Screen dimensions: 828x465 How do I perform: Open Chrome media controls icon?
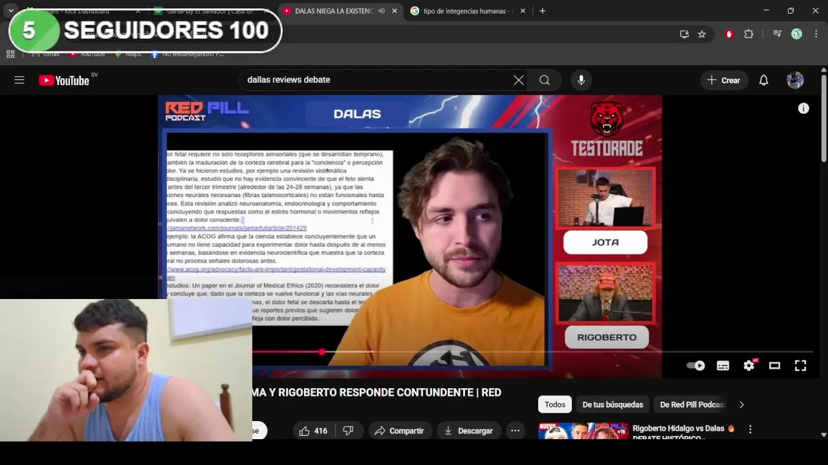click(778, 34)
